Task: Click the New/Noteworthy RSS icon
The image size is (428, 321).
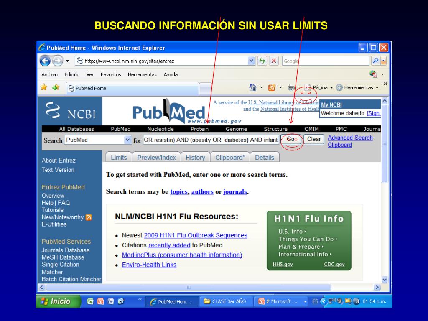Action: pyautogui.click(x=89, y=217)
